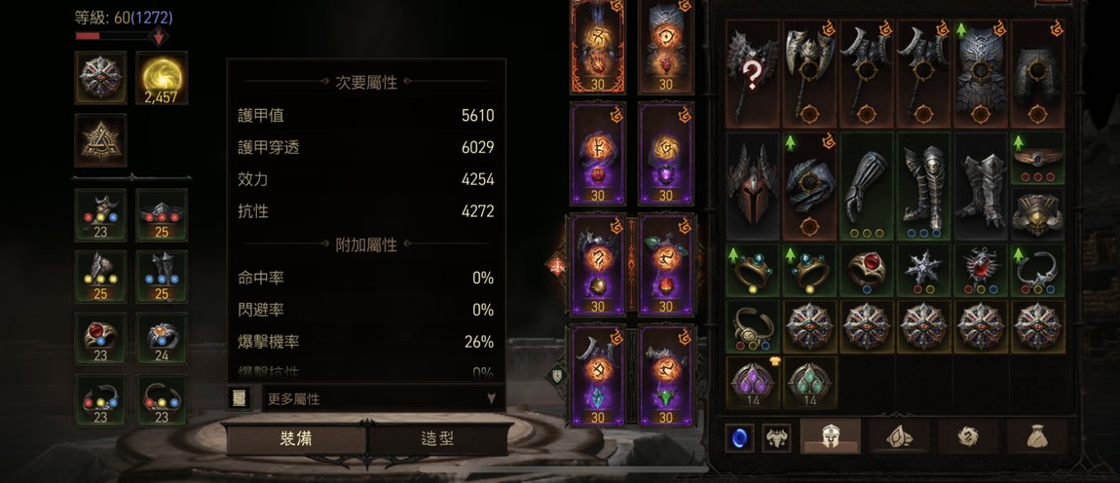Click the stats sheet icon beside 更多屬性
This screenshot has height=483, width=1120.
240,398
